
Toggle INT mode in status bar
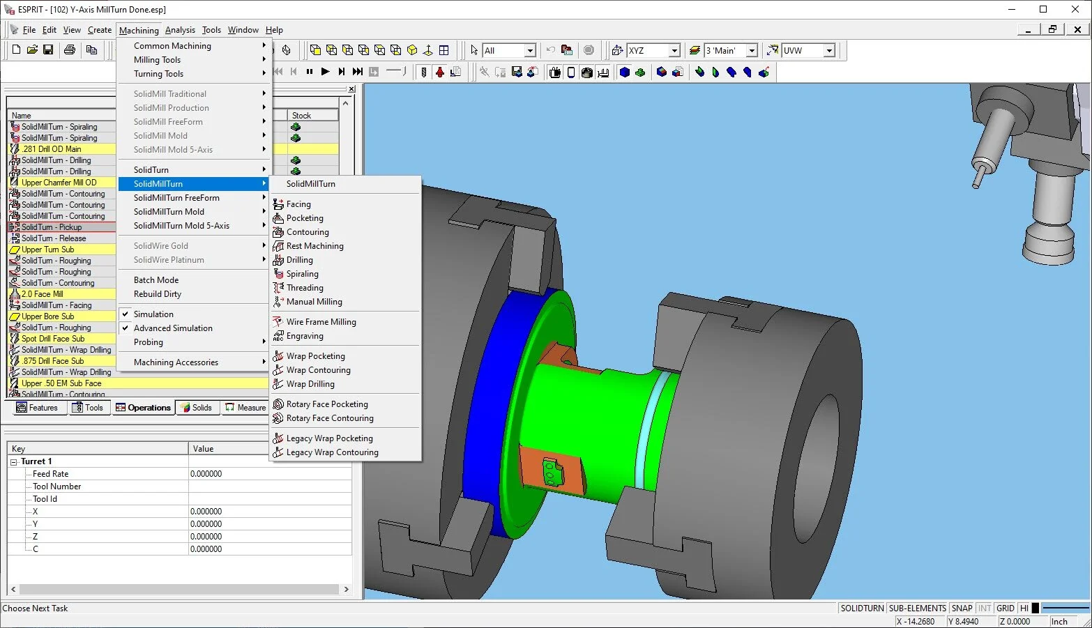[984, 608]
